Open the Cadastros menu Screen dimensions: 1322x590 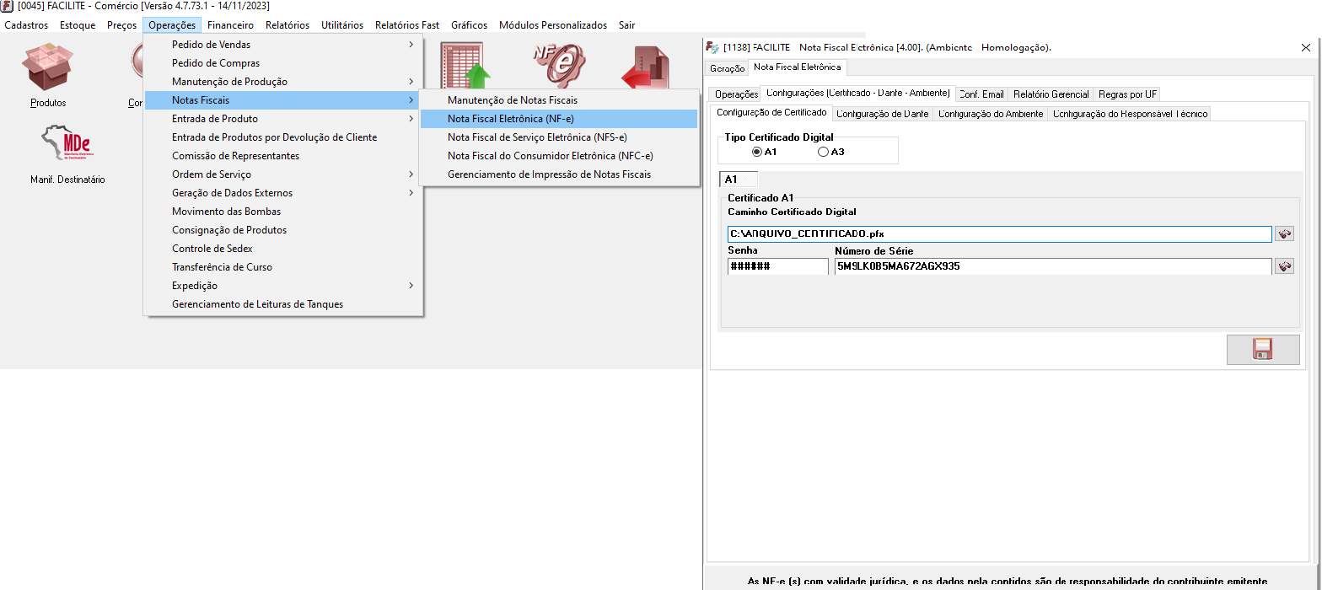26,25
